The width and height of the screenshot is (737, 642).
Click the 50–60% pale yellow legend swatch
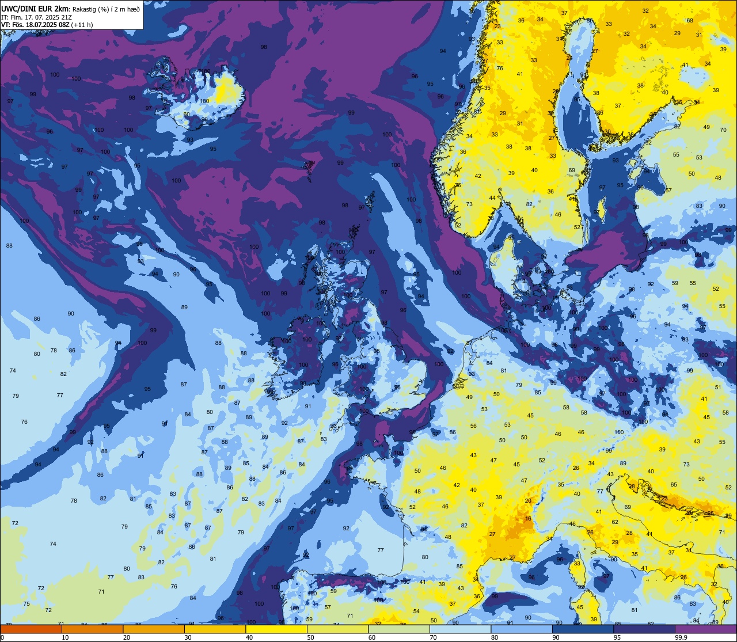tap(337, 629)
